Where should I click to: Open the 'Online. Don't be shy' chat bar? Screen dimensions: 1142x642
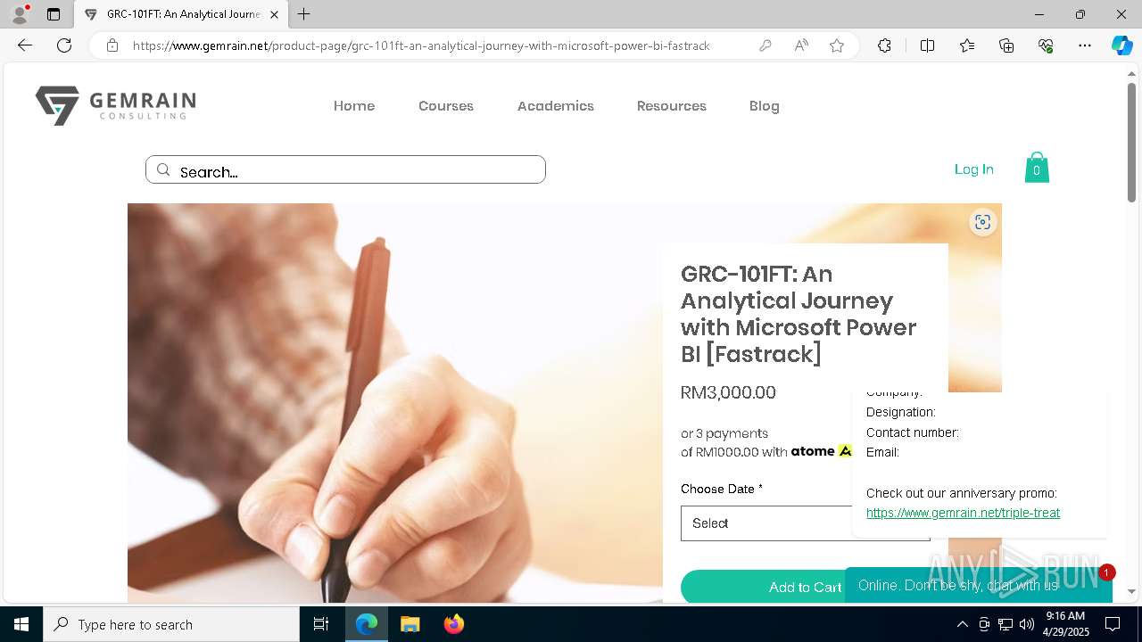tap(978, 585)
